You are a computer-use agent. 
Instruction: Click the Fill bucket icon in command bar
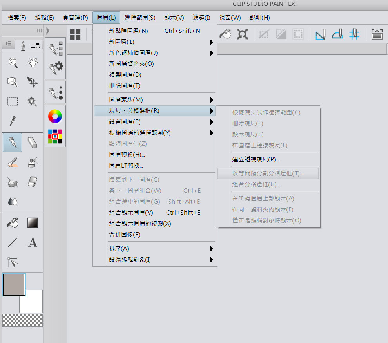pyautogui.click(x=225, y=34)
